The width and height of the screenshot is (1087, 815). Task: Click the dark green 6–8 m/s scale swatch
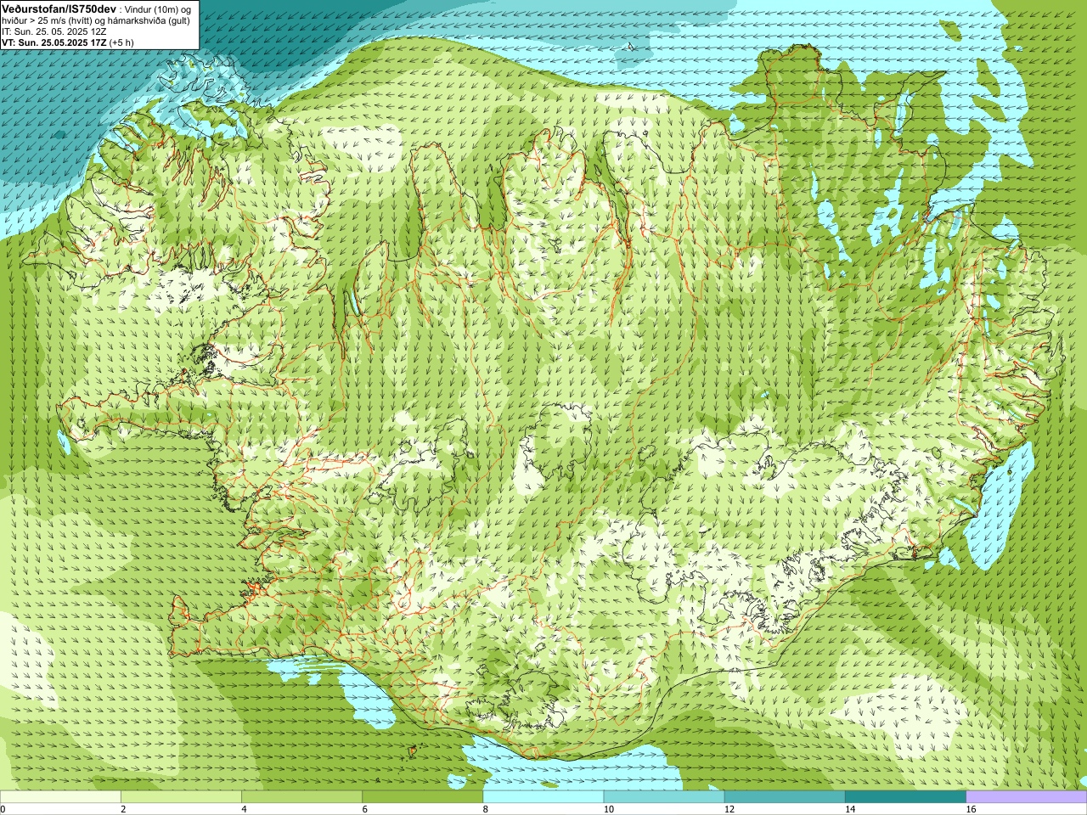[423, 797]
